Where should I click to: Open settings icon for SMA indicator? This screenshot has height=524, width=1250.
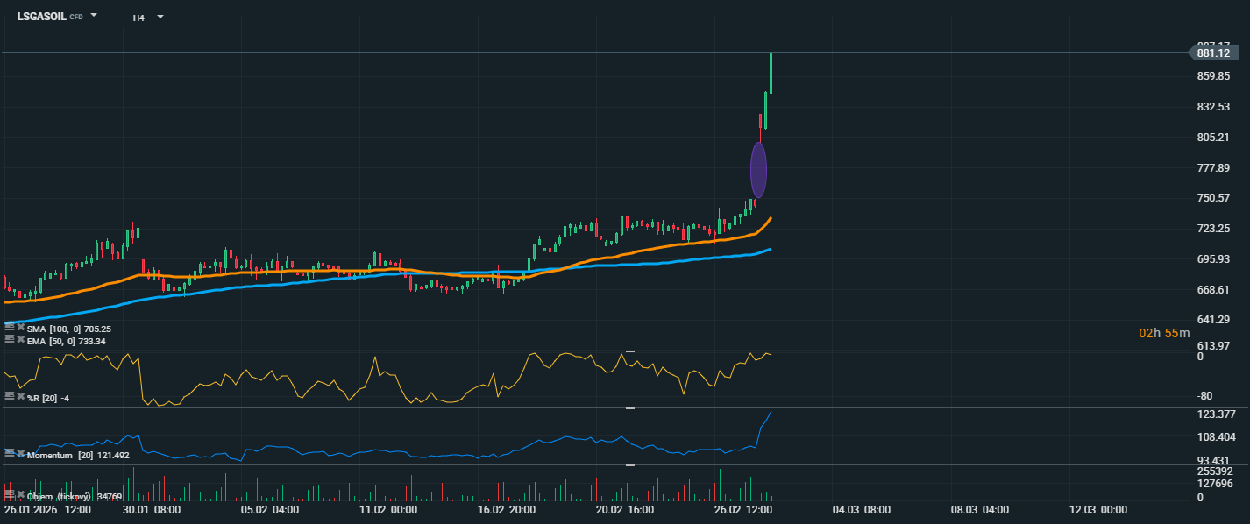(10, 328)
